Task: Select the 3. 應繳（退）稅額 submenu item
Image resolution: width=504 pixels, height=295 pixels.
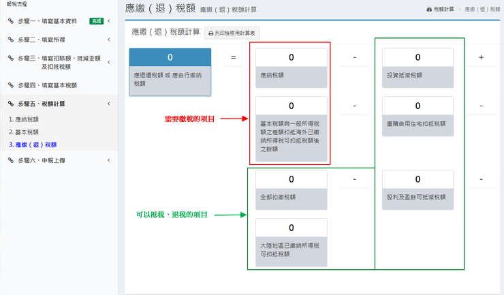Action: click(x=33, y=144)
